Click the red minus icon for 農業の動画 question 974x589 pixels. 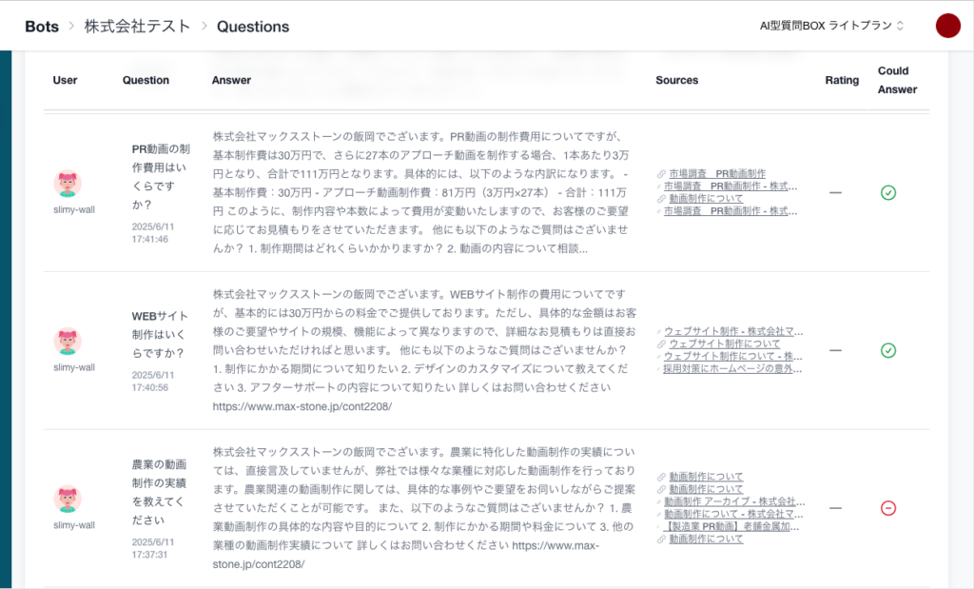[887, 508]
